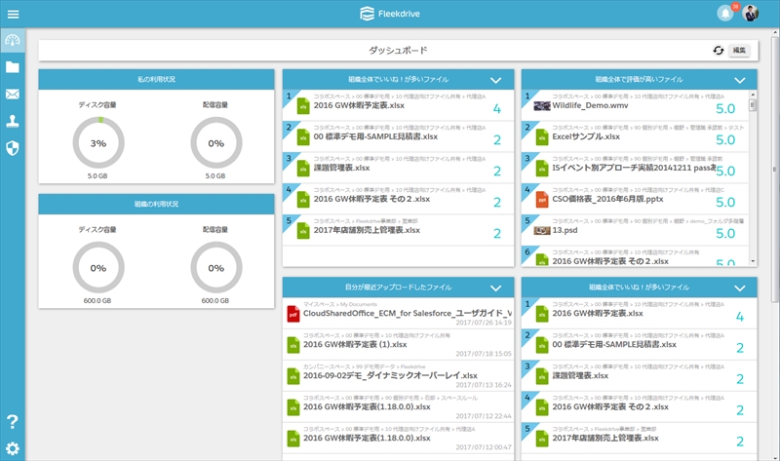Click the Wildlife_Demo.wmv thumbnail
The height and width of the screenshot is (461, 780).
coord(542,106)
